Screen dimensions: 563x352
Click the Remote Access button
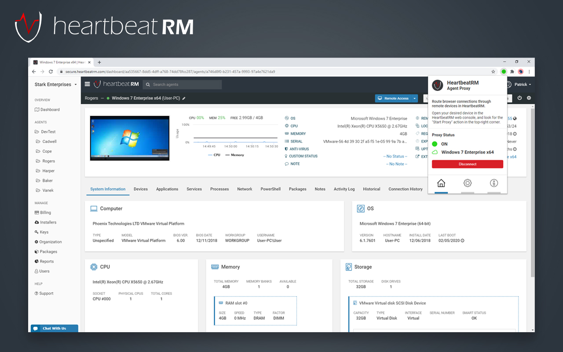[x=393, y=99]
